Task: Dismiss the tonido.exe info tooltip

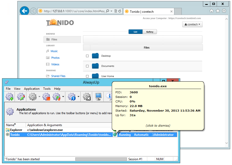Action: [x=158, y=126]
